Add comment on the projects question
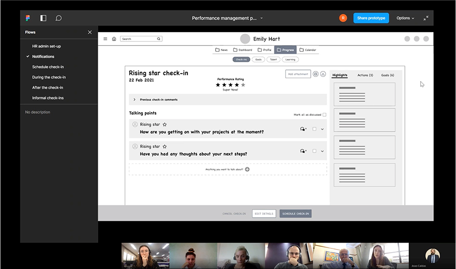 [x=303, y=129]
